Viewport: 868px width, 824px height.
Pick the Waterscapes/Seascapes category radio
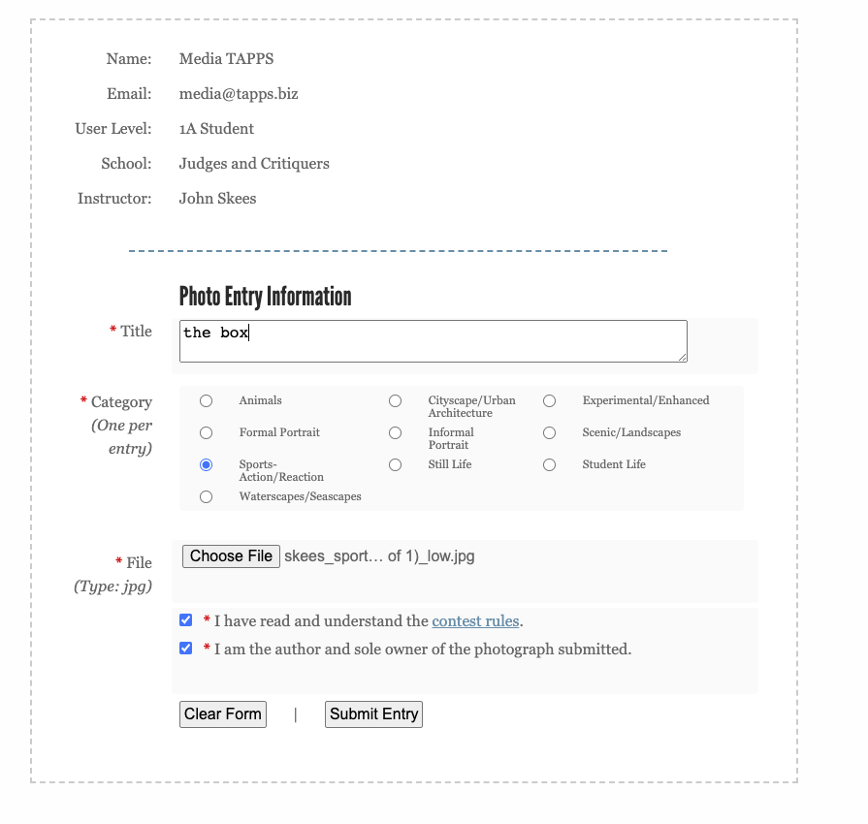point(206,496)
